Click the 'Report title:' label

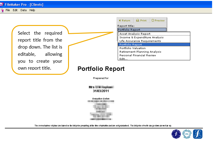(x=126, y=26)
